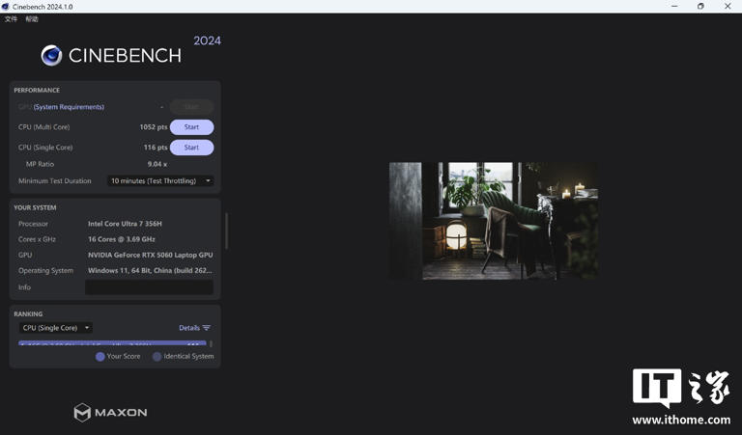Open the CPU (Single Core) ranking dropdown
This screenshot has width=742, height=435.
(x=56, y=328)
